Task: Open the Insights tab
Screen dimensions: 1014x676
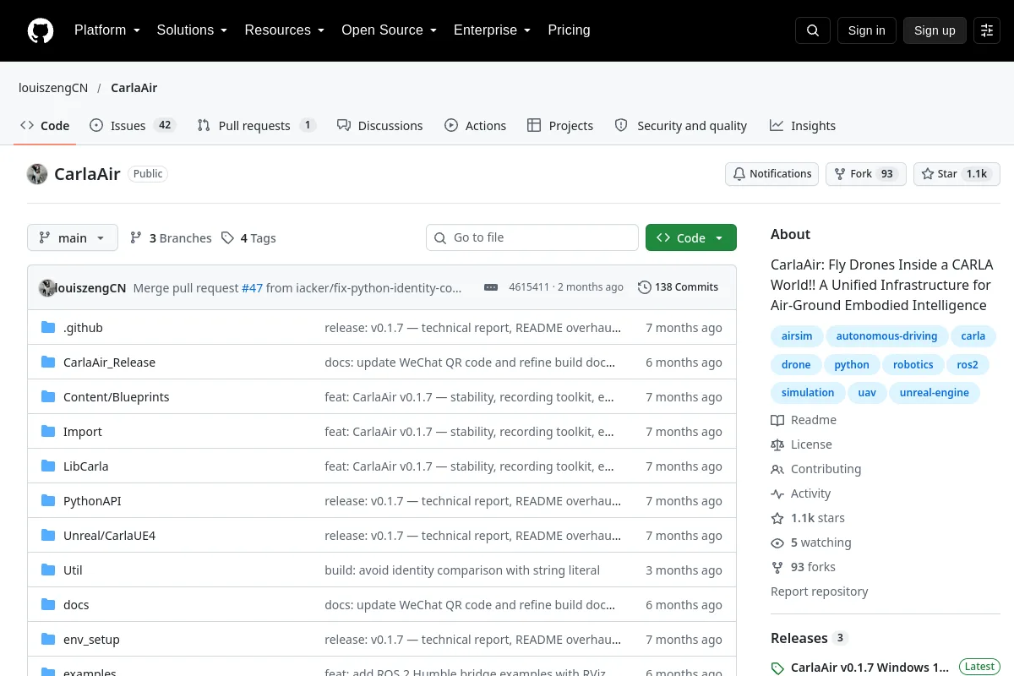Action: tap(803, 126)
